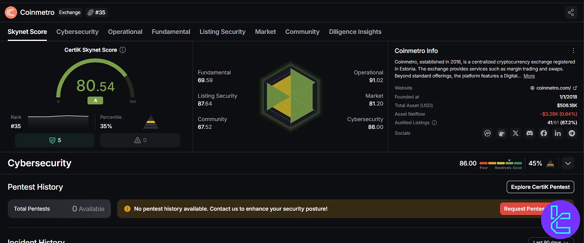
Task: Open the Discord social icon
Action: tap(530, 133)
